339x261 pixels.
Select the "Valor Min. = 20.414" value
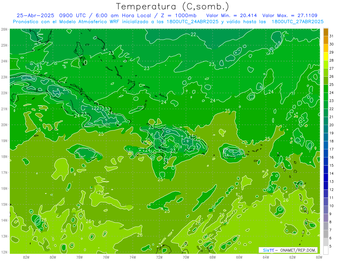click(x=232, y=15)
